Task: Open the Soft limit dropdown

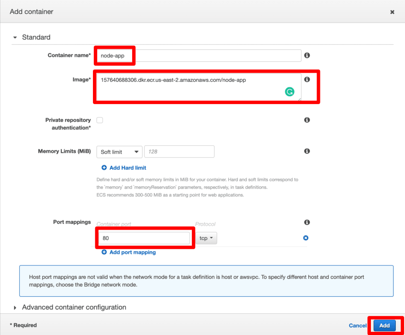Action: 119,152
